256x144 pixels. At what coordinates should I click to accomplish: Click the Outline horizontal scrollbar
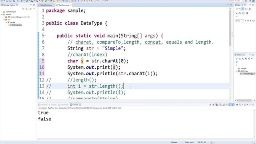(x=244, y=100)
